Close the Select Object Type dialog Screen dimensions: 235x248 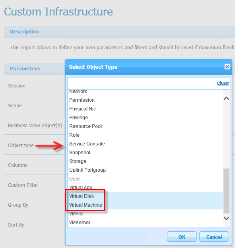click(x=227, y=67)
